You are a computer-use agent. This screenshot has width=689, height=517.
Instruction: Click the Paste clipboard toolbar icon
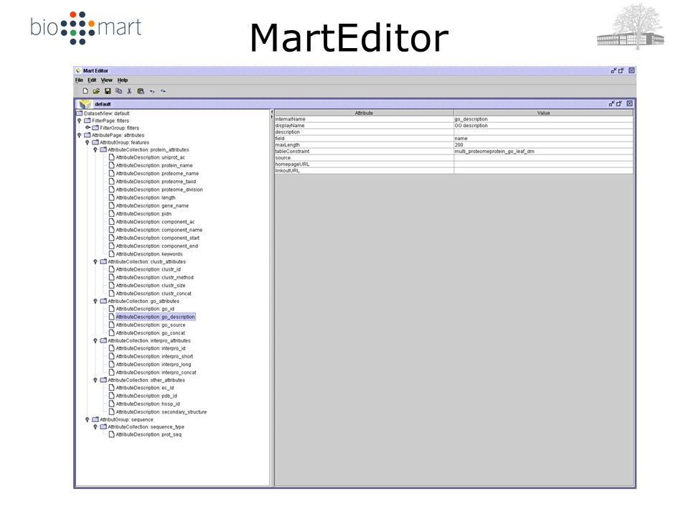tap(141, 91)
